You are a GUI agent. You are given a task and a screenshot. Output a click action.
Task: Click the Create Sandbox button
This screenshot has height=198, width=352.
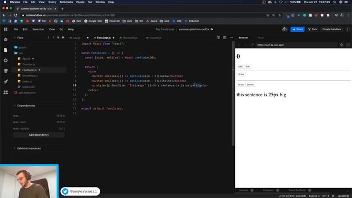tap(332, 29)
